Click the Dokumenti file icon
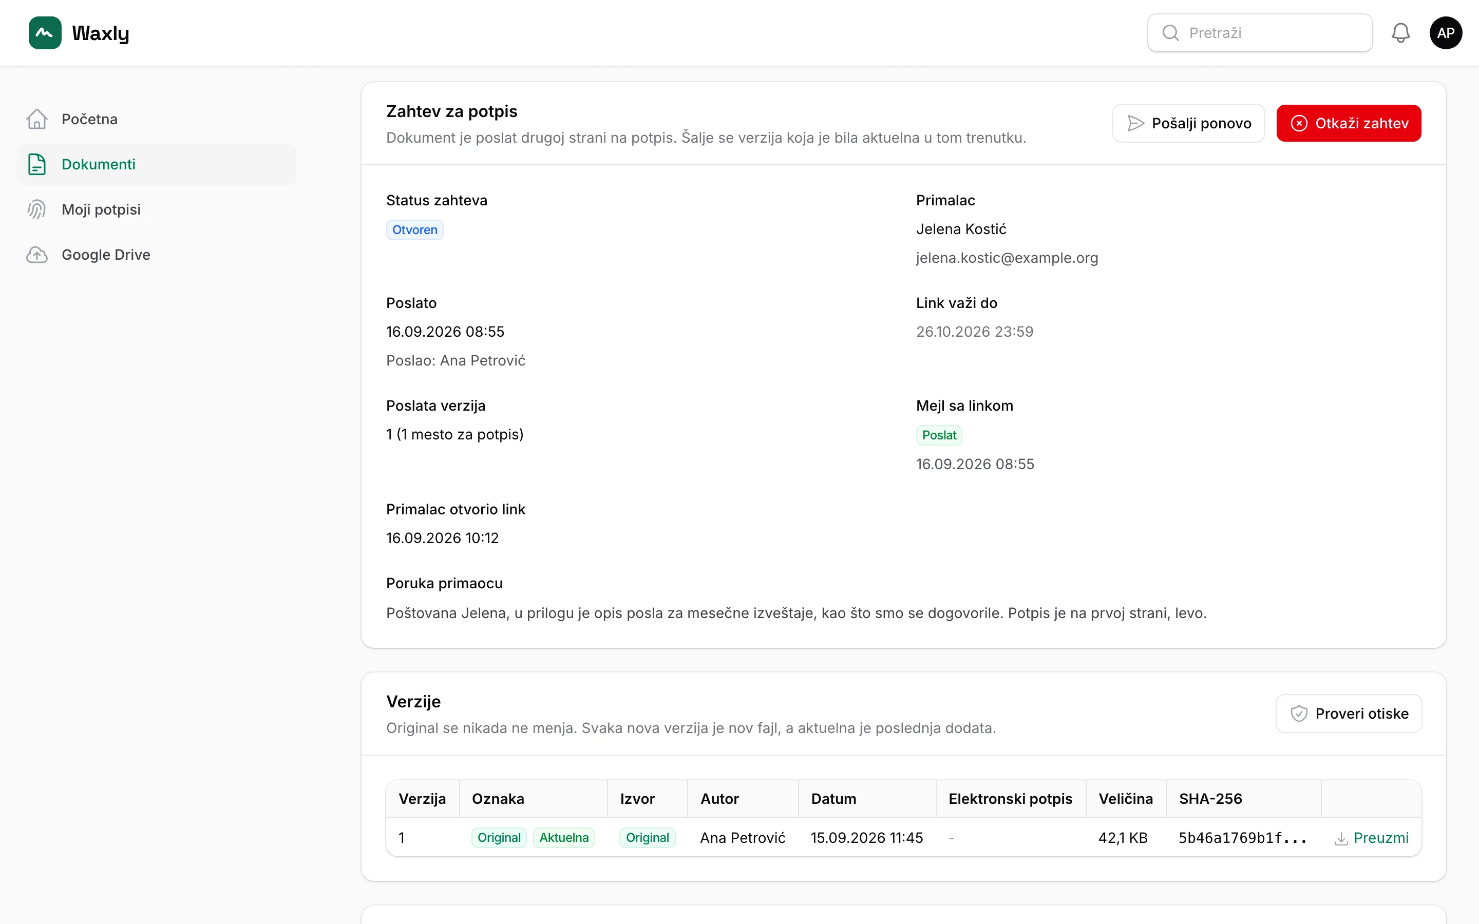 [x=36, y=164]
